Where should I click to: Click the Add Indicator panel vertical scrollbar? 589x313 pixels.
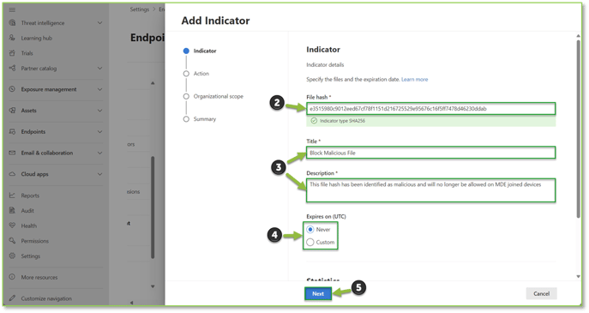[578, 128]
